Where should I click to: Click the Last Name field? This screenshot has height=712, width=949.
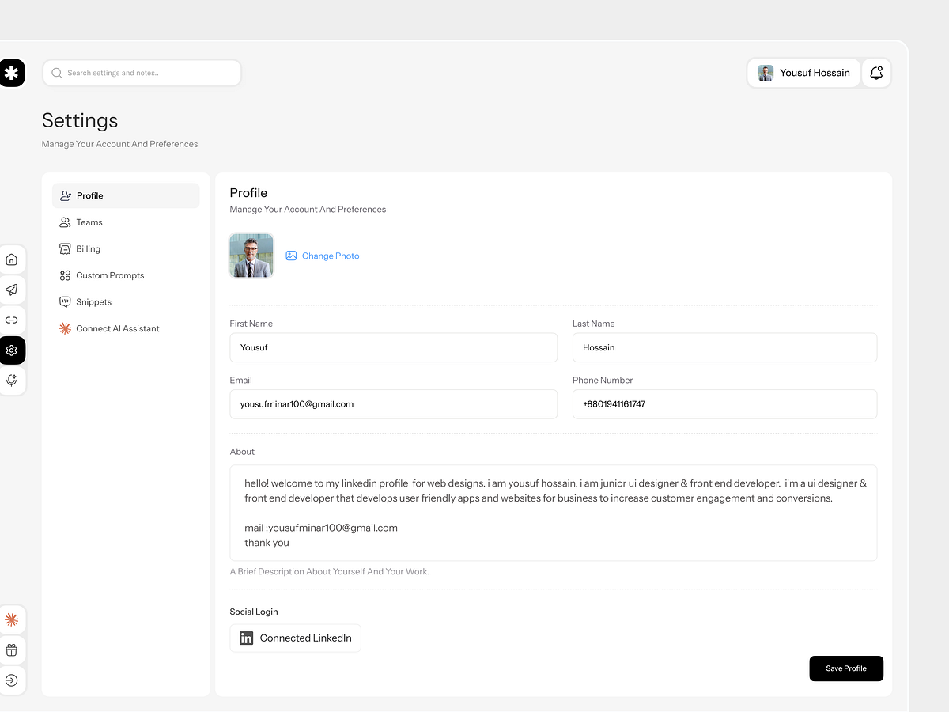(724, 347)
